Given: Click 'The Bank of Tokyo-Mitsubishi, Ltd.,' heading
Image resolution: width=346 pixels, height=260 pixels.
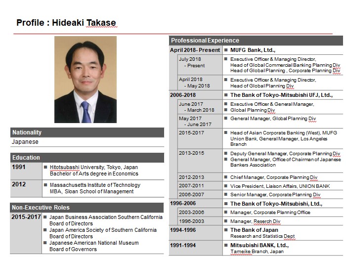Looking at the screenshot, I should click(276, 204).
